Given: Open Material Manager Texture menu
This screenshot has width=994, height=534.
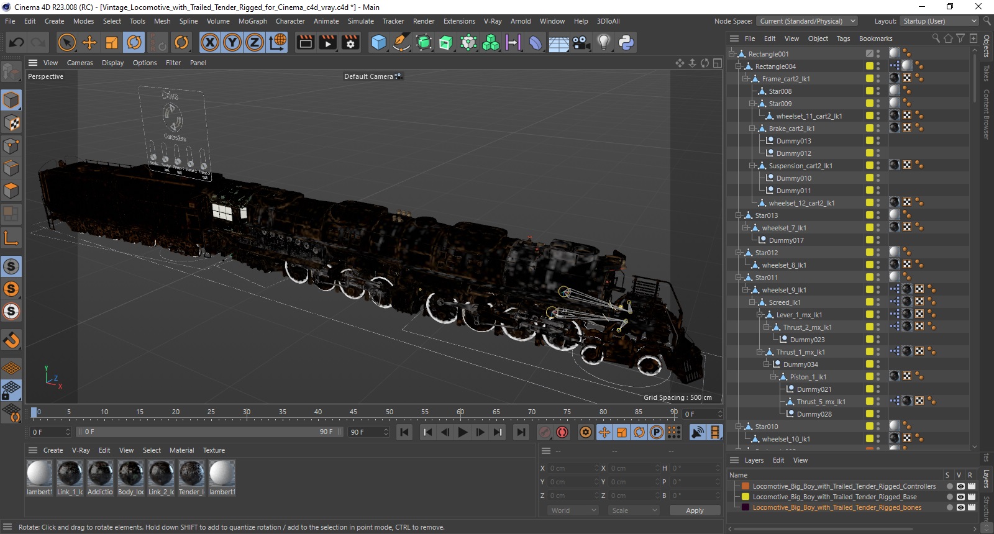Looking at the screenshot, I should [x=214, y=450].
